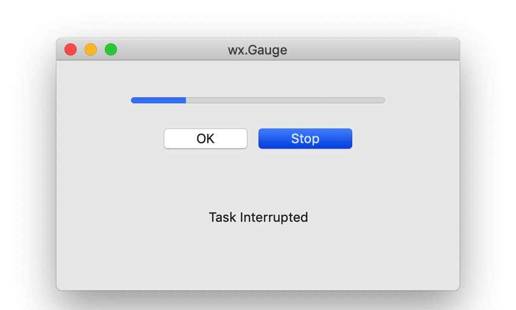Click where the gauge's blue fill ends

tap(185, 100)
